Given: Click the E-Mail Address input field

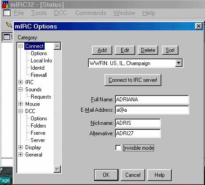Looking at the screenshot, I should pyautogui.click(x=152, y=110).
